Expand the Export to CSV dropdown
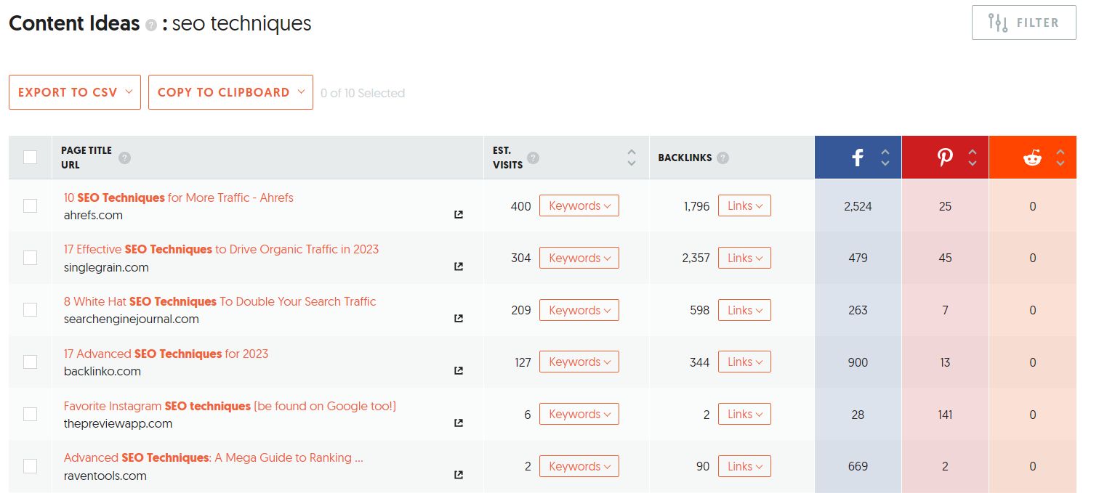 click(x=74, y=92)
